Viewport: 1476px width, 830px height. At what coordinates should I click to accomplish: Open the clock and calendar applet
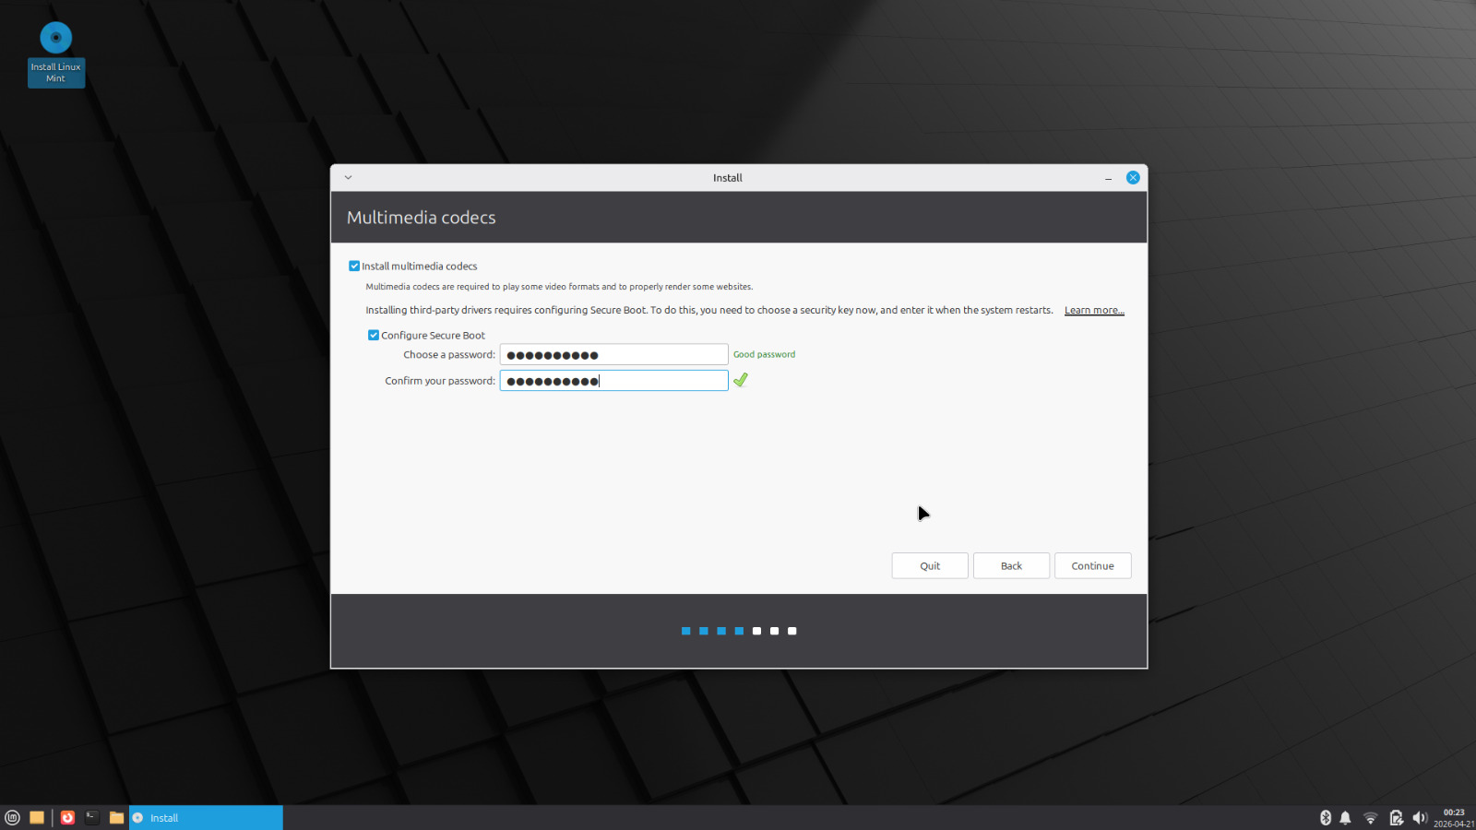pyautogui.click(x=1453, y=817)
